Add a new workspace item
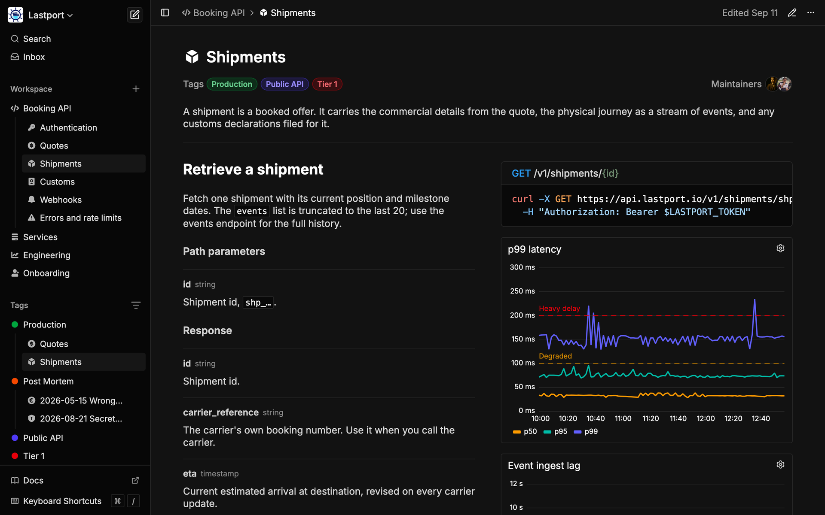 pyautogui.click(x=136, y=89)
